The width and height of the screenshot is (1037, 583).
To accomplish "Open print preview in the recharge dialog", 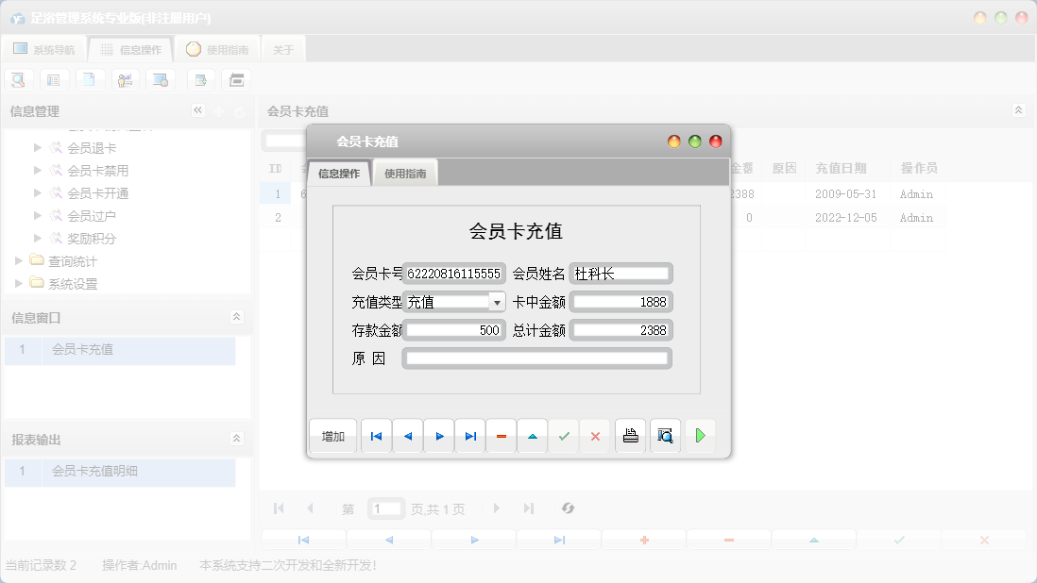I will (x=665, y=435).
